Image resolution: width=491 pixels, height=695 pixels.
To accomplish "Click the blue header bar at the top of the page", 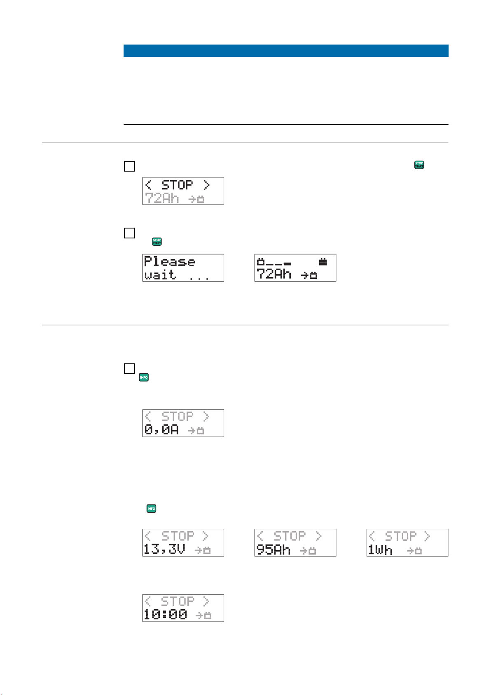I will pos(286,51).
